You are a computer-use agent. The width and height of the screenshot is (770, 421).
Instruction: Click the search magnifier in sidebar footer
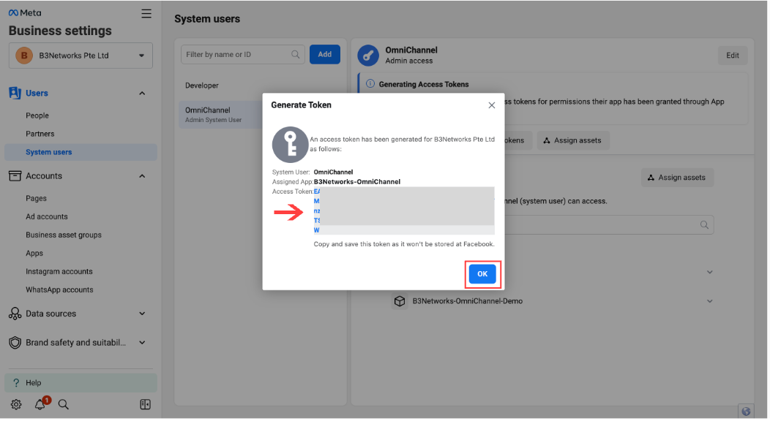(64, 404)
